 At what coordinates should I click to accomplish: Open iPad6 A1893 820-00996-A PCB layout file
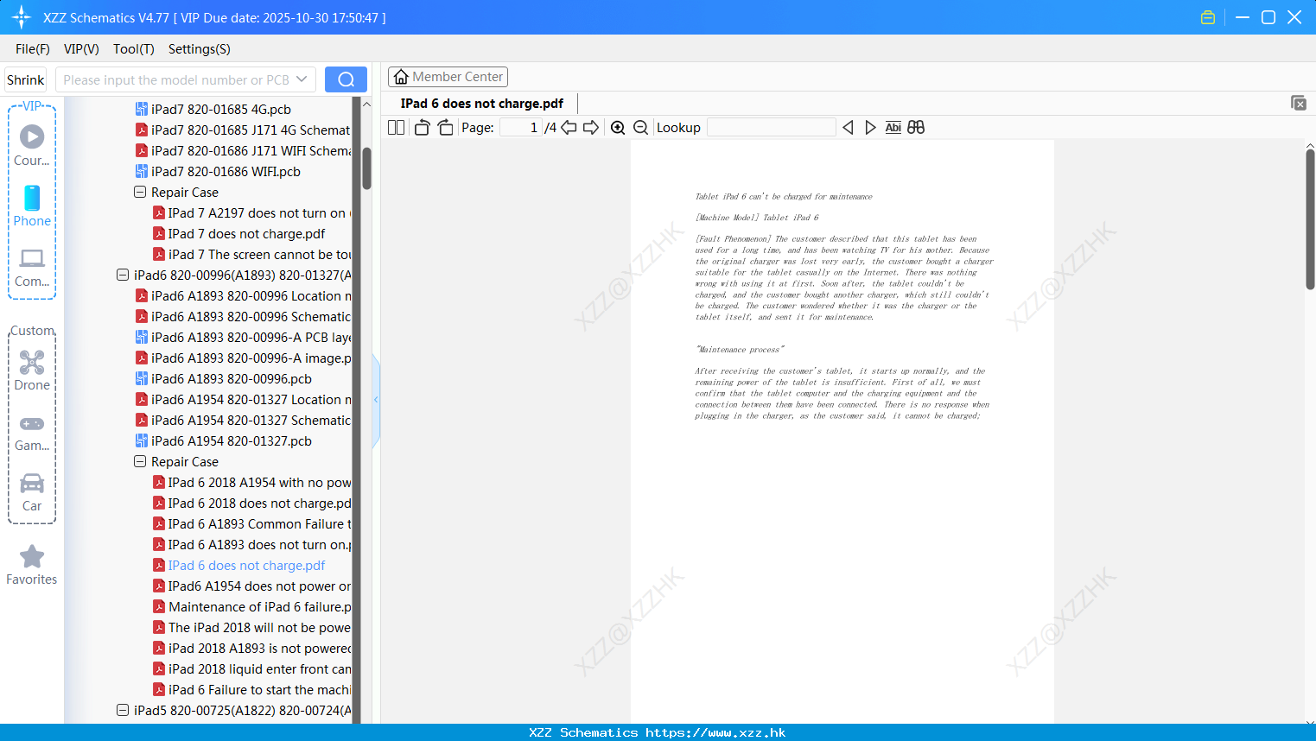243,338
